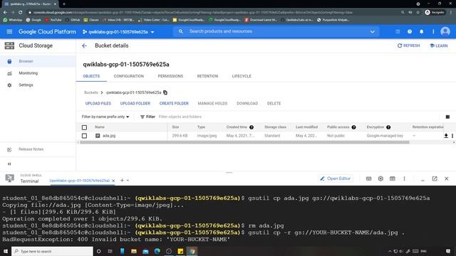Image resolution: width=456 pixels, height=256 pixels.
Task: Reload the page with the browser reload button
Action: tap(21, 13)
